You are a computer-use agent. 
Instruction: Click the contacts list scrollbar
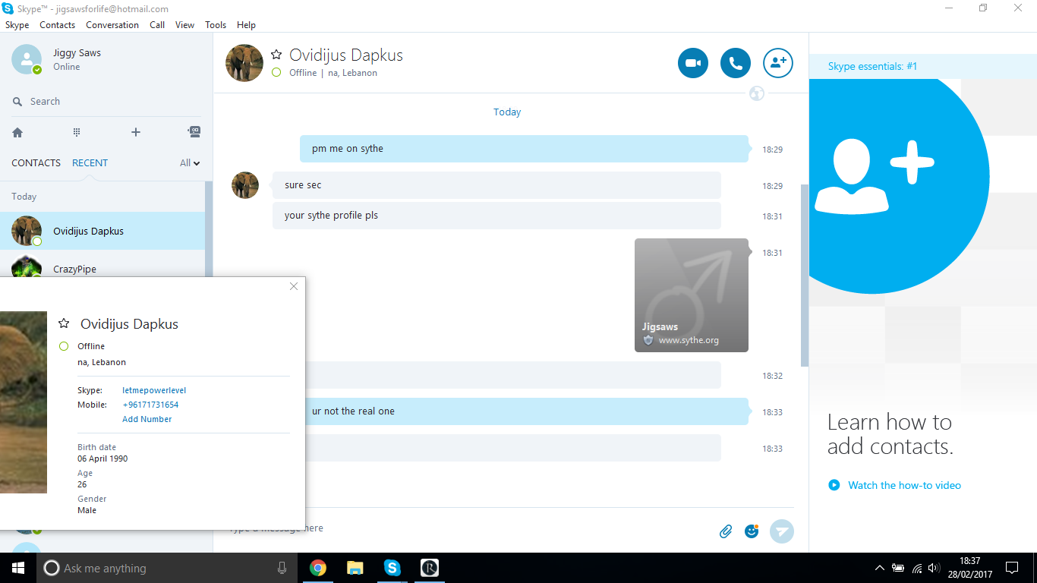click(x=209, y=230)
